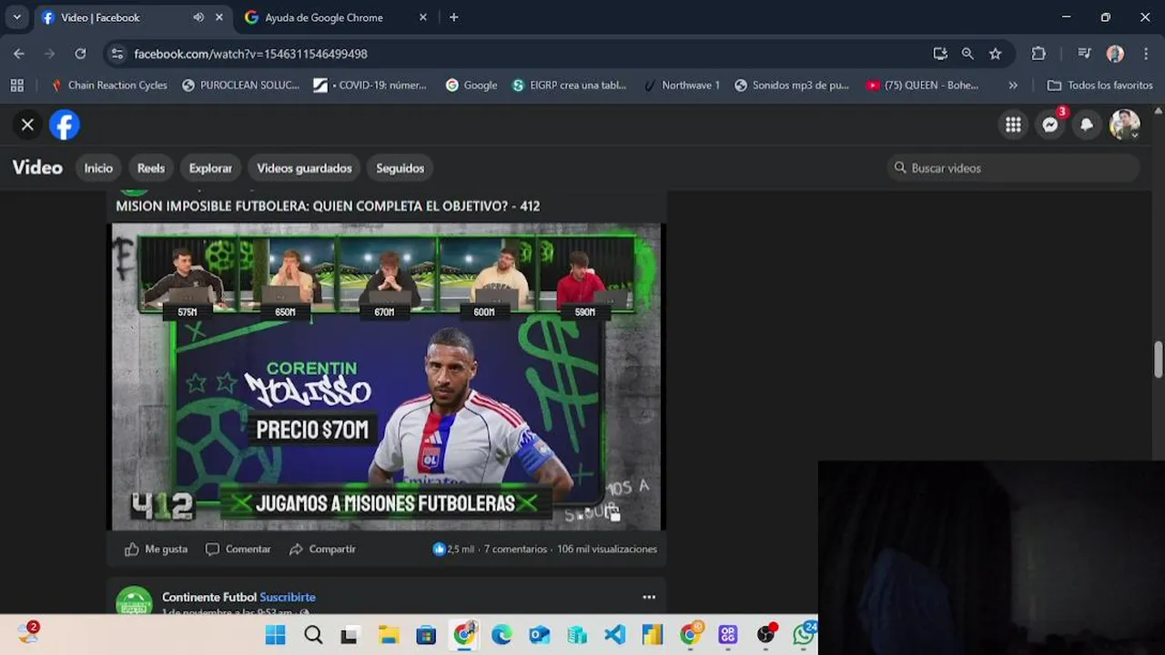
Task: Open Chrome profile avatar
Action: click(1115, 54)
